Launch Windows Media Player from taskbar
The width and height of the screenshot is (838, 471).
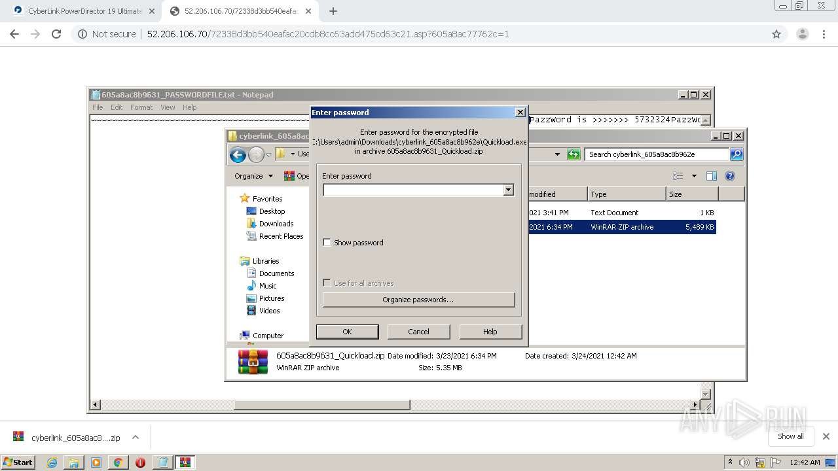point(96,462)
